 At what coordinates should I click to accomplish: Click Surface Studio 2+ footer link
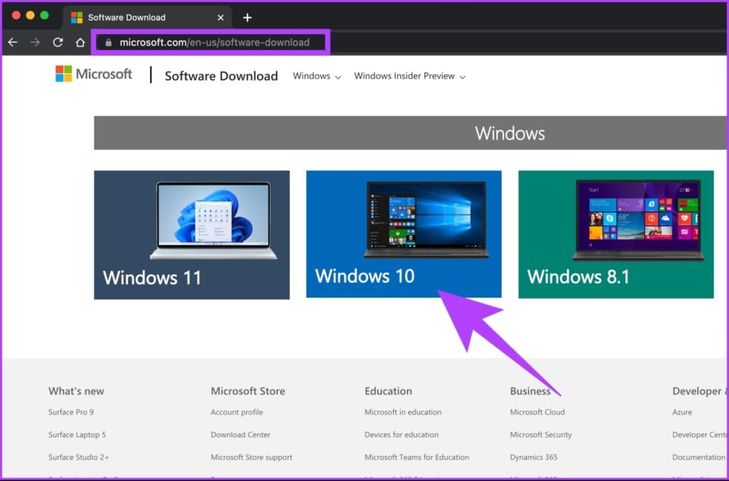pos(78,458)
